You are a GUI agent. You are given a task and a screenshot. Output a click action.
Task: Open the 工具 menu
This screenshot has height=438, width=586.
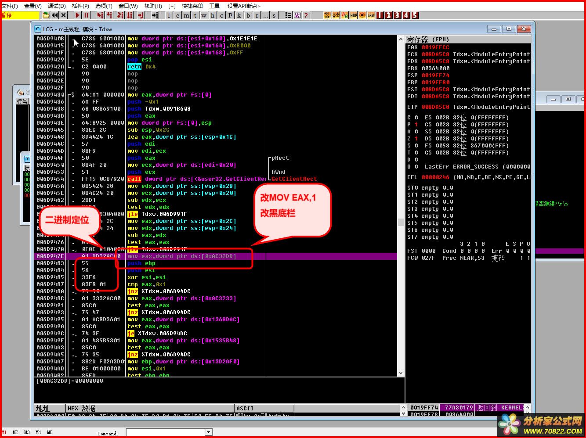pos(214,6)
